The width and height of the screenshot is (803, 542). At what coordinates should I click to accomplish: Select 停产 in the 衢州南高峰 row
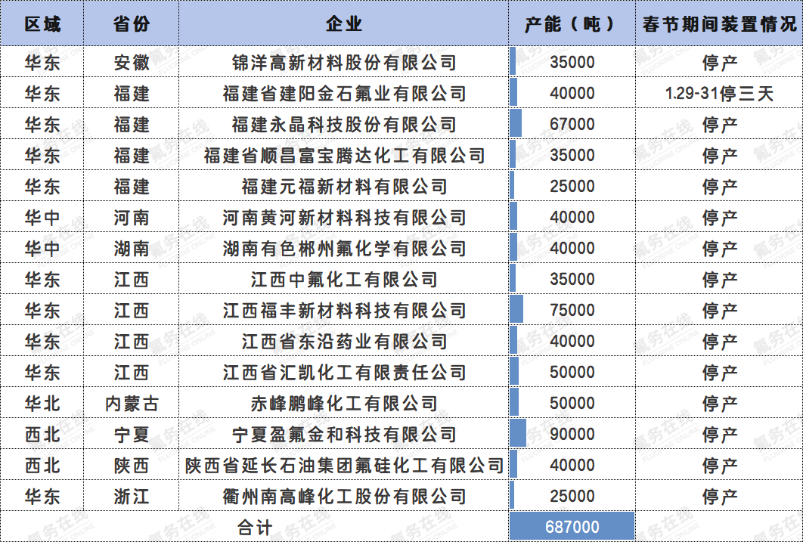pyautogui.click(x=720, y=497)
